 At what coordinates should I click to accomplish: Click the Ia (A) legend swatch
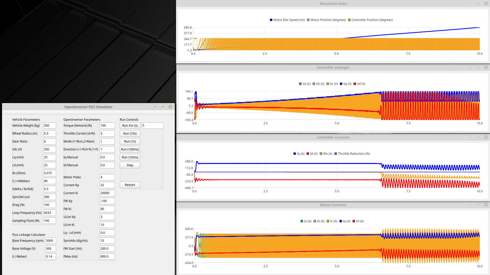(302, 221)
